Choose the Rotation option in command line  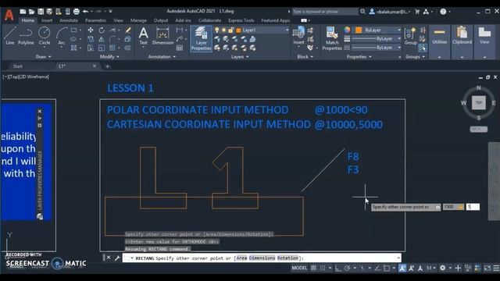coord(287,258)
